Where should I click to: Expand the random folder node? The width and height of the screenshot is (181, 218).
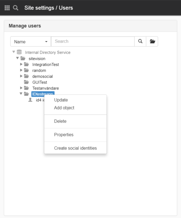[x=21, y=70]
